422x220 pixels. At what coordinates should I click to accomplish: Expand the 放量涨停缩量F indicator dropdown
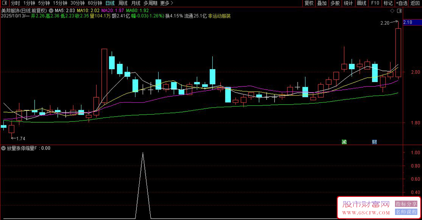[4, 148]
